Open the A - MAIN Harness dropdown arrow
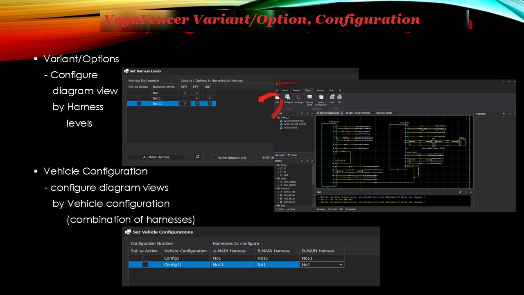This screenshot has height=295, width=524. pos(186,157)
